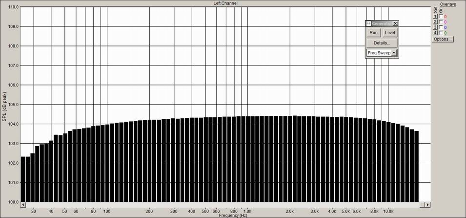Open the Level settings in Generator
The image size is (466, 218).
(389, 33)
